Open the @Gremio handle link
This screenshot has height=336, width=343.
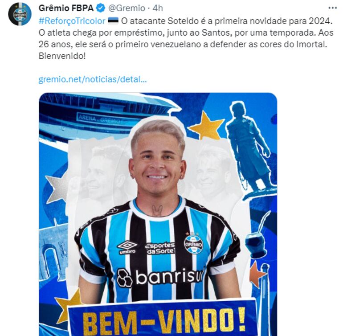127,8
